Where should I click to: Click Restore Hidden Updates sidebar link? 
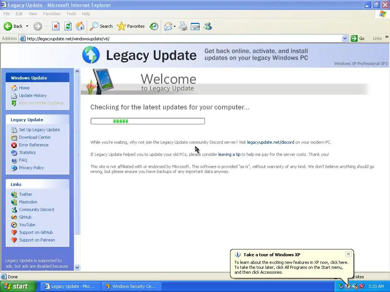point(41,103)
